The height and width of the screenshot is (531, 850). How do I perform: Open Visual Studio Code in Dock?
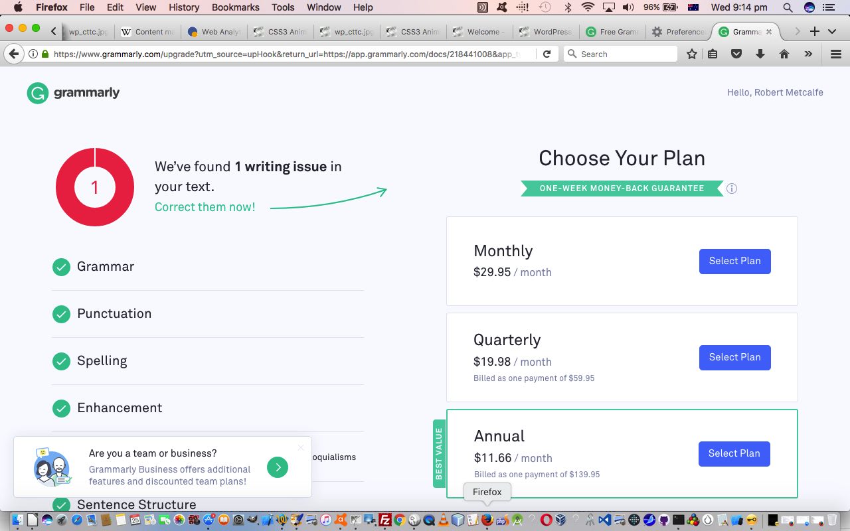tap(604, 519)
